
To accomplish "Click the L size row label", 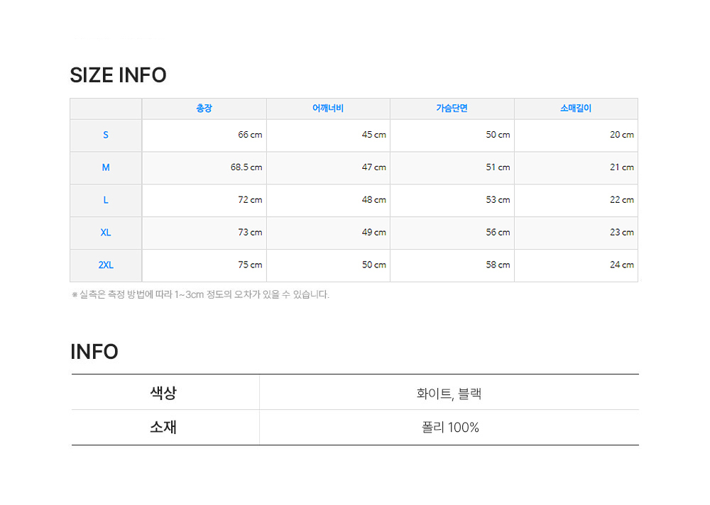I will pos(106,200).
